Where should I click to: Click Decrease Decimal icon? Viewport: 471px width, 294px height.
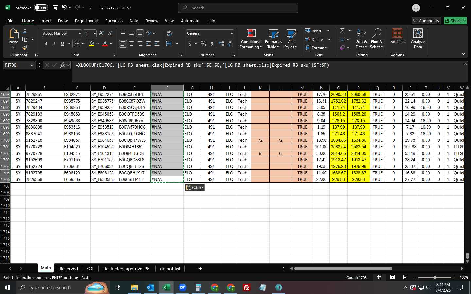pyautogui.click(x=230, y=44)
